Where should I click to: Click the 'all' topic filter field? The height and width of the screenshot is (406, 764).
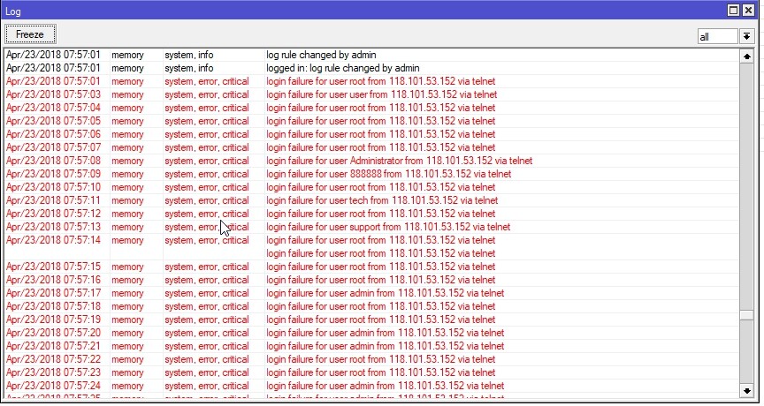(716, 36)
